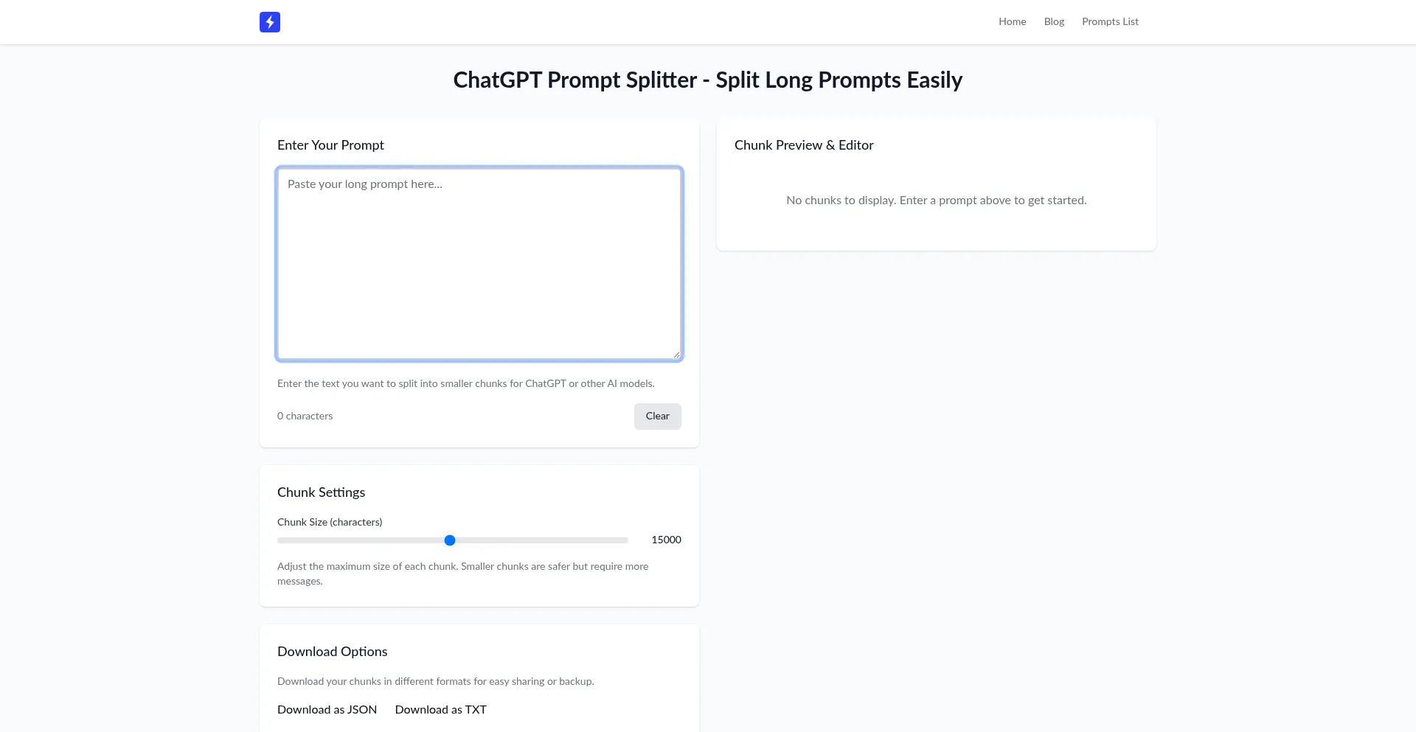The image size is (1416, 732).
Task: Click the Chunk Settings heading
Action: tap(321, 492)
